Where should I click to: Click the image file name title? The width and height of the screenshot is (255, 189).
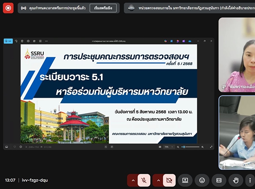(x=109, y=41)
